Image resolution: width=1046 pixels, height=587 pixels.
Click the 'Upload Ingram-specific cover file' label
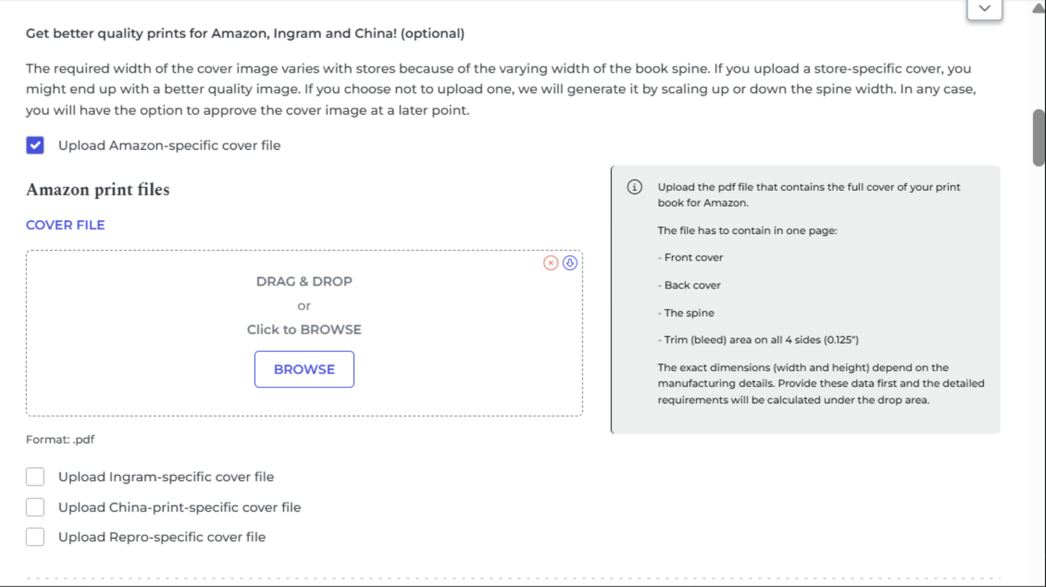(x=166, y=477)
